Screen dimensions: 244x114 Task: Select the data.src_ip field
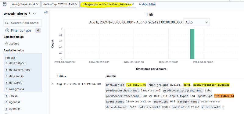pos(16,76)
